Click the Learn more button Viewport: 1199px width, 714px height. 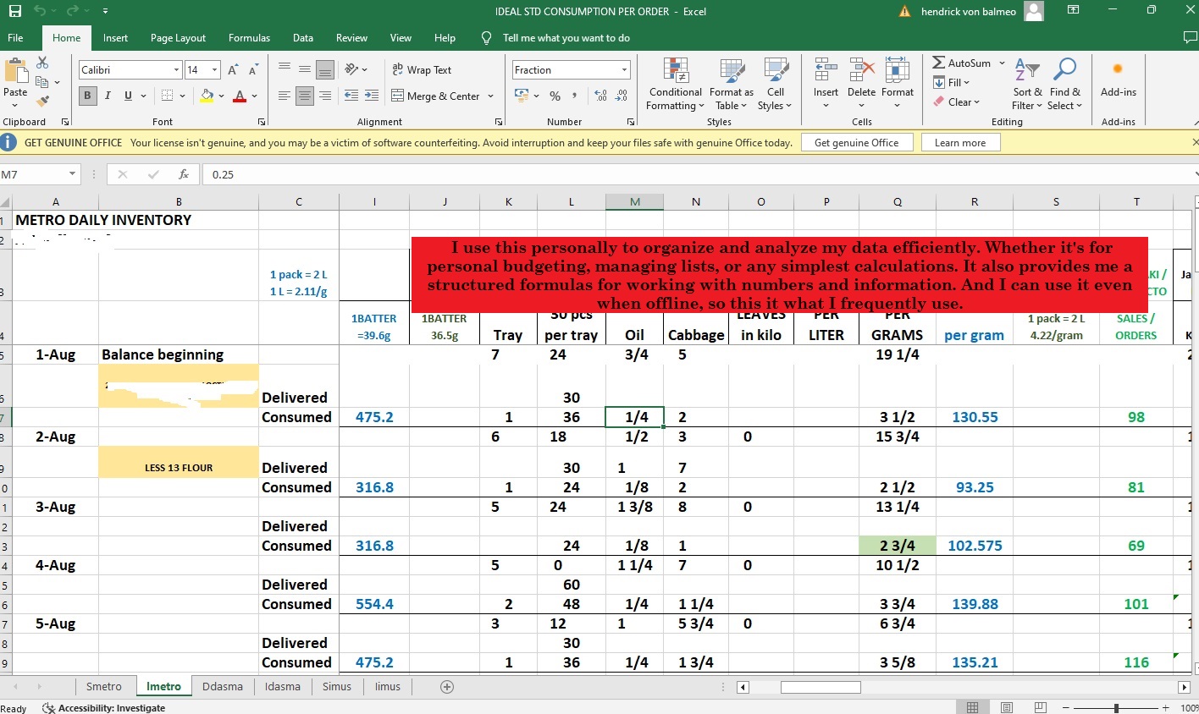(959, 143)
